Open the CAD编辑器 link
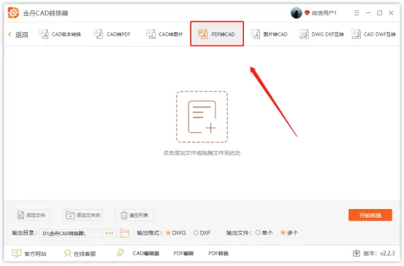Image resolution: width=404 pixels, height=266 pixels. tap(146, 254)
